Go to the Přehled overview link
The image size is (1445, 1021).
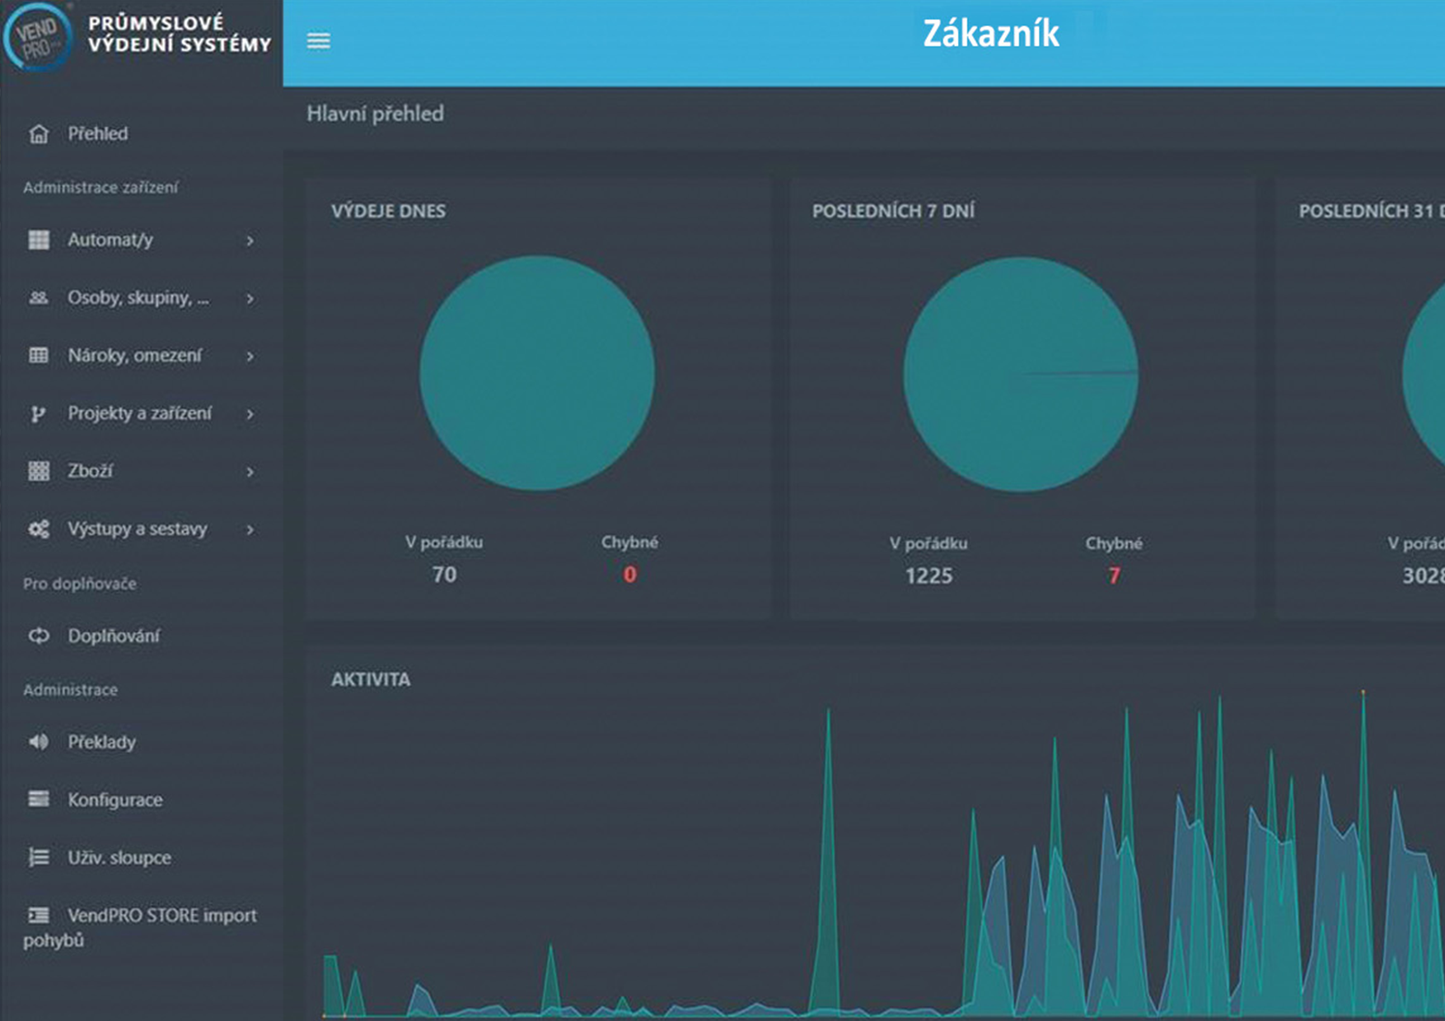(97, 133)
